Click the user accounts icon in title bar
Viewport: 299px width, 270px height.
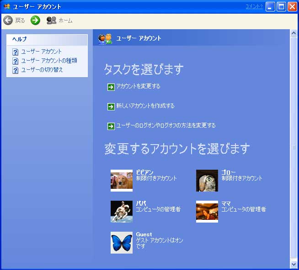coord(7,7)
